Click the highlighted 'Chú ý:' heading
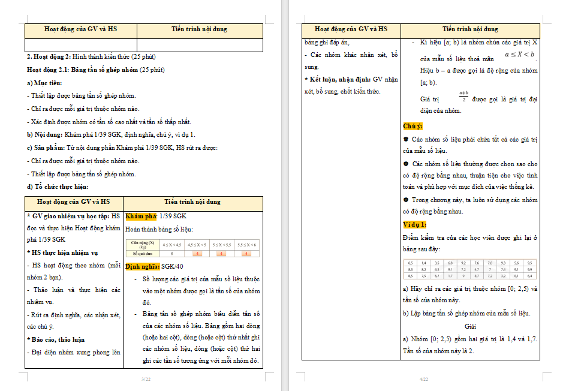The width and height of the screenshot is (569, 391). (x=413, y=126)
